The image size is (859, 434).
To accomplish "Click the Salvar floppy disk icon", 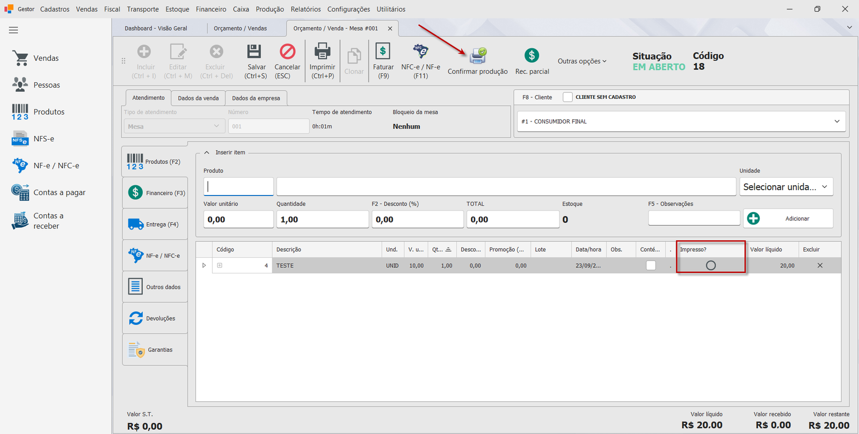I will [x=254, y=52].
